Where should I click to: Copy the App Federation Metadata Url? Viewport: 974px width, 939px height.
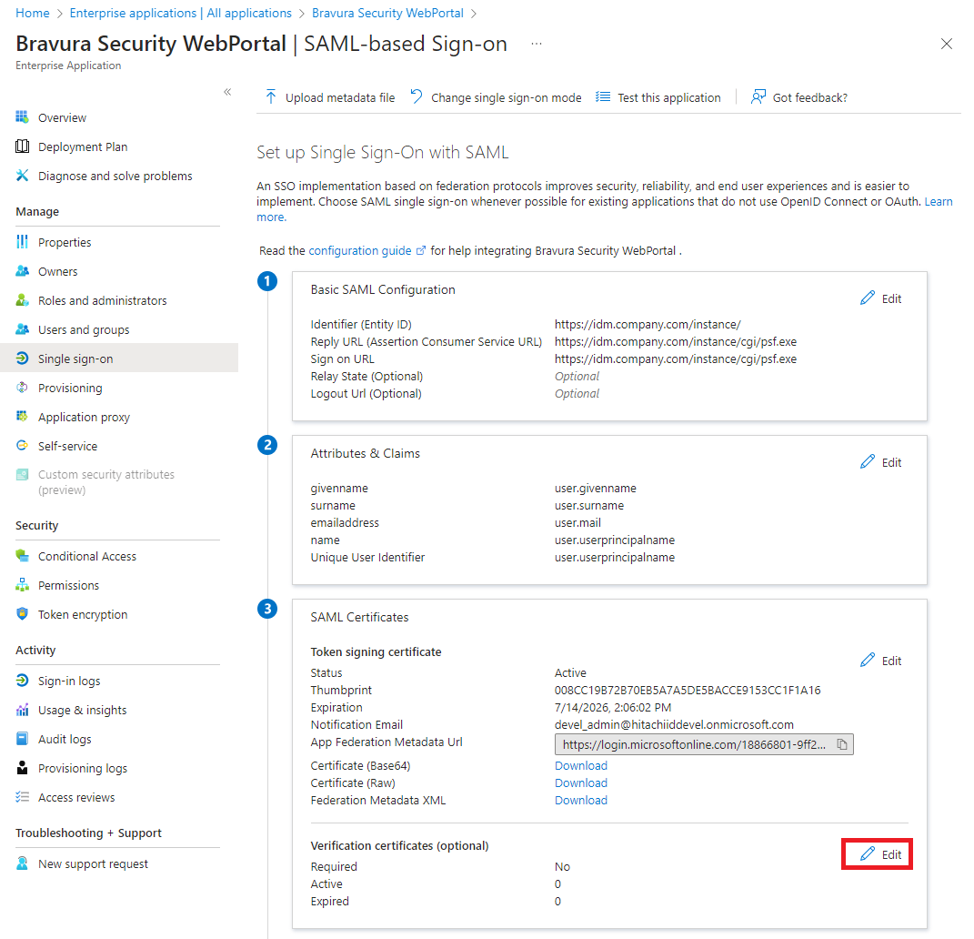pyautogui.click(x=843, y=744)
